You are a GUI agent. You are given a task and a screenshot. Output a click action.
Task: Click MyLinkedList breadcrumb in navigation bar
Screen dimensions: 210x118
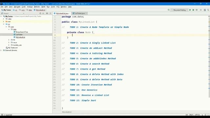(x=39, y=10)
